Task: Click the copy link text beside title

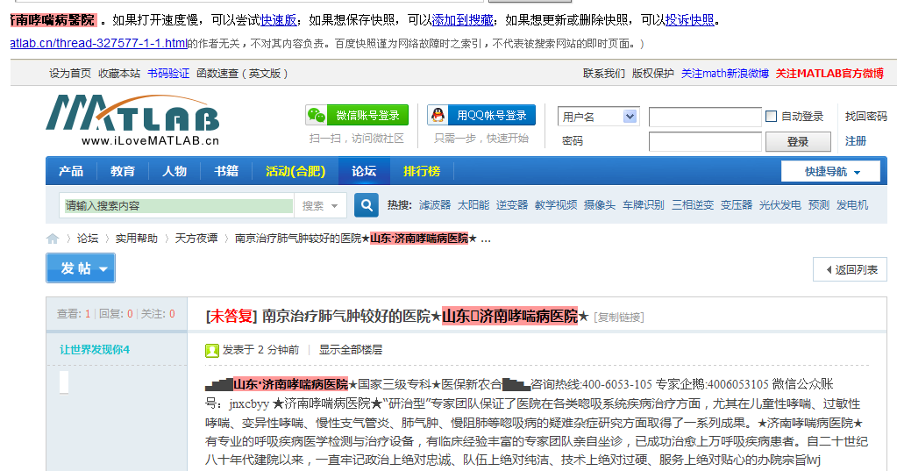Action: click(x=620, y=317)
